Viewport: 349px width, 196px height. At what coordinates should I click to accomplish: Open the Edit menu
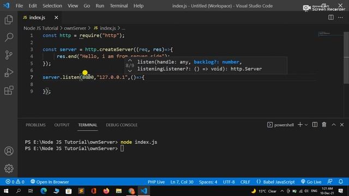click(x=33, y=6)
